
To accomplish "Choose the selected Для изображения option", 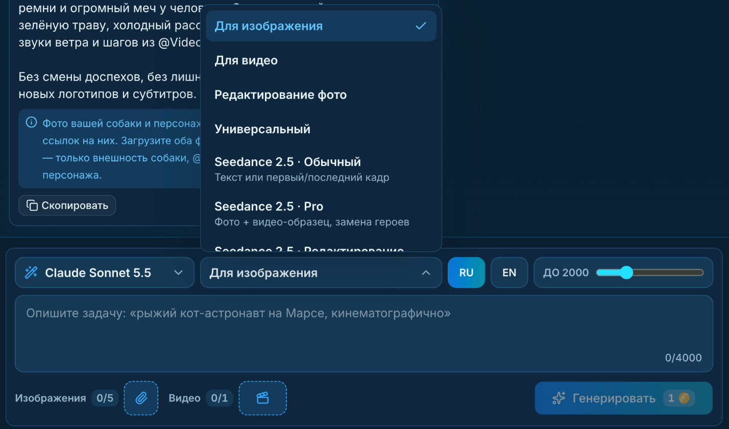I will point(321,26).
